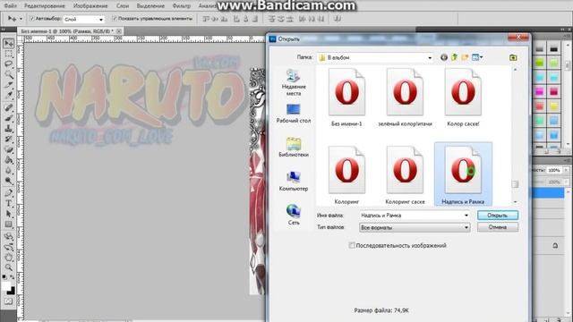This screenshot has width=573, height=322.
Task: Open the Тип файлов format dropdown
Action: click(x=415, y=227)
